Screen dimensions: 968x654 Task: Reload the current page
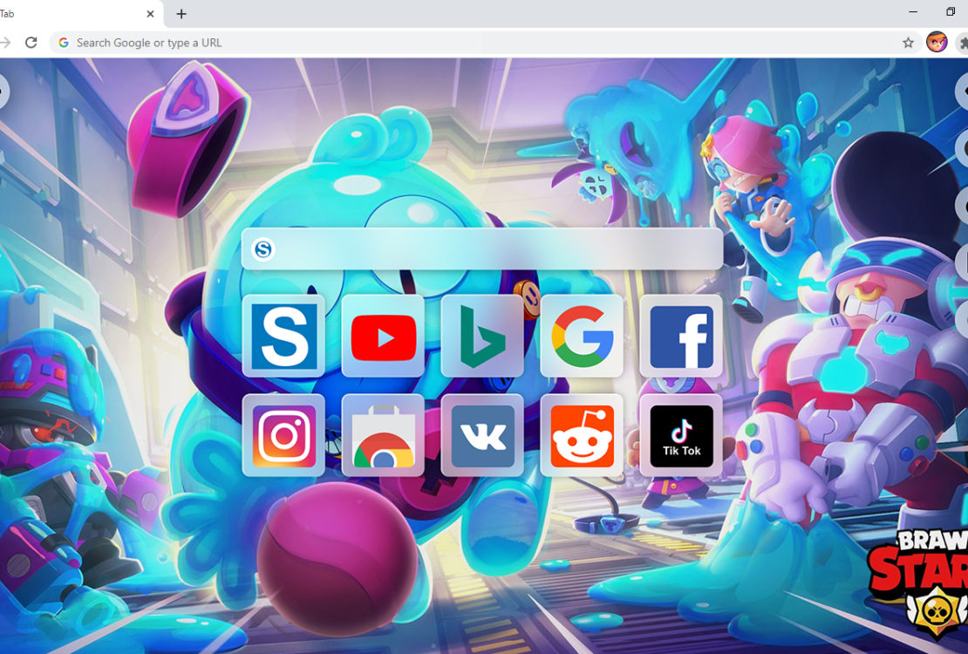(31, 43)
